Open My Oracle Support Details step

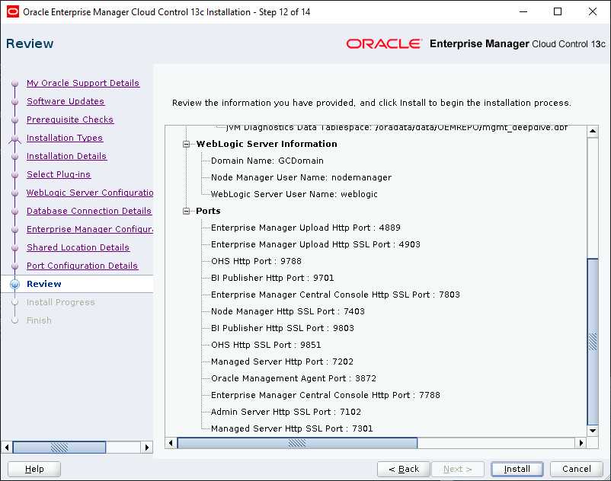(x=83, y=83)
